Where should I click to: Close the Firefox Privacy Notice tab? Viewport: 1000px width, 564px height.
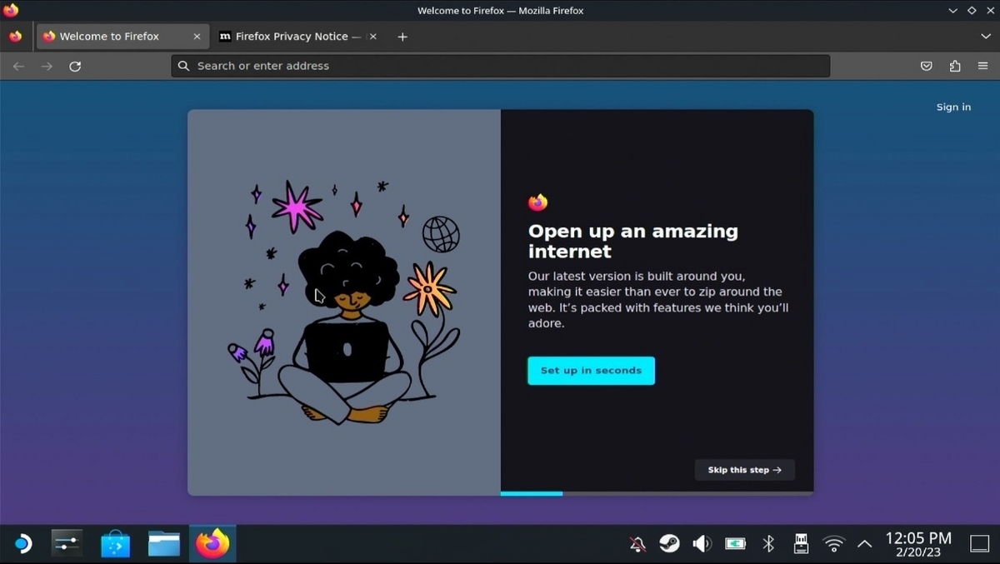[372, 37]
